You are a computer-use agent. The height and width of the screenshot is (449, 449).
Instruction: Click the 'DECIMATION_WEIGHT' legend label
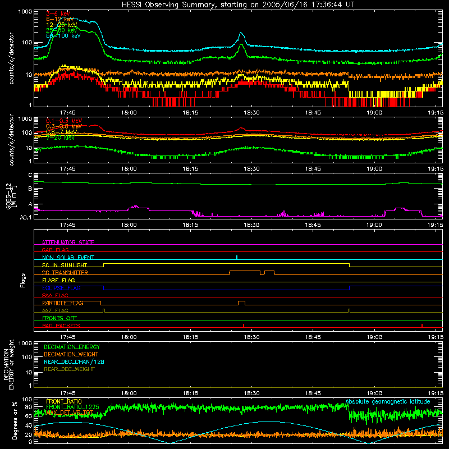pos(71,354)
